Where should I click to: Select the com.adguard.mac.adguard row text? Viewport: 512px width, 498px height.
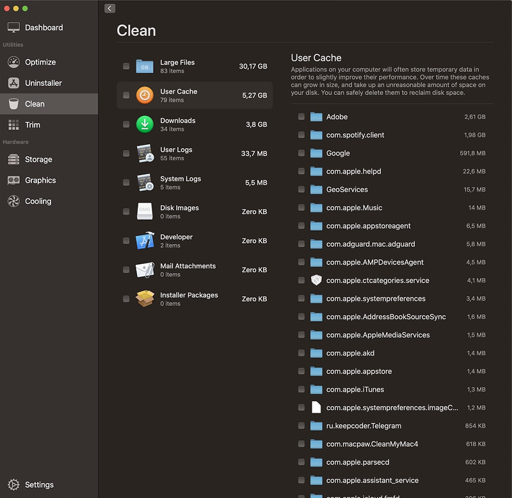point(371,244)
